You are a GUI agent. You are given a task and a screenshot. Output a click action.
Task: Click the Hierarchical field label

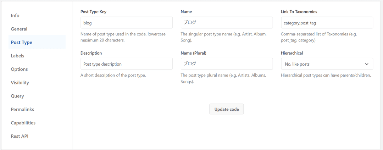click(x=292, y=53)
